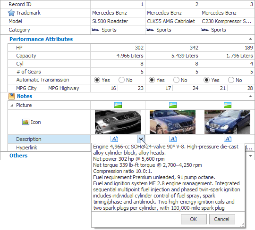Click the Picture image icon for record 1
Image resolution: width=255 pixels, height=230 pixels.
coord(118,105)
